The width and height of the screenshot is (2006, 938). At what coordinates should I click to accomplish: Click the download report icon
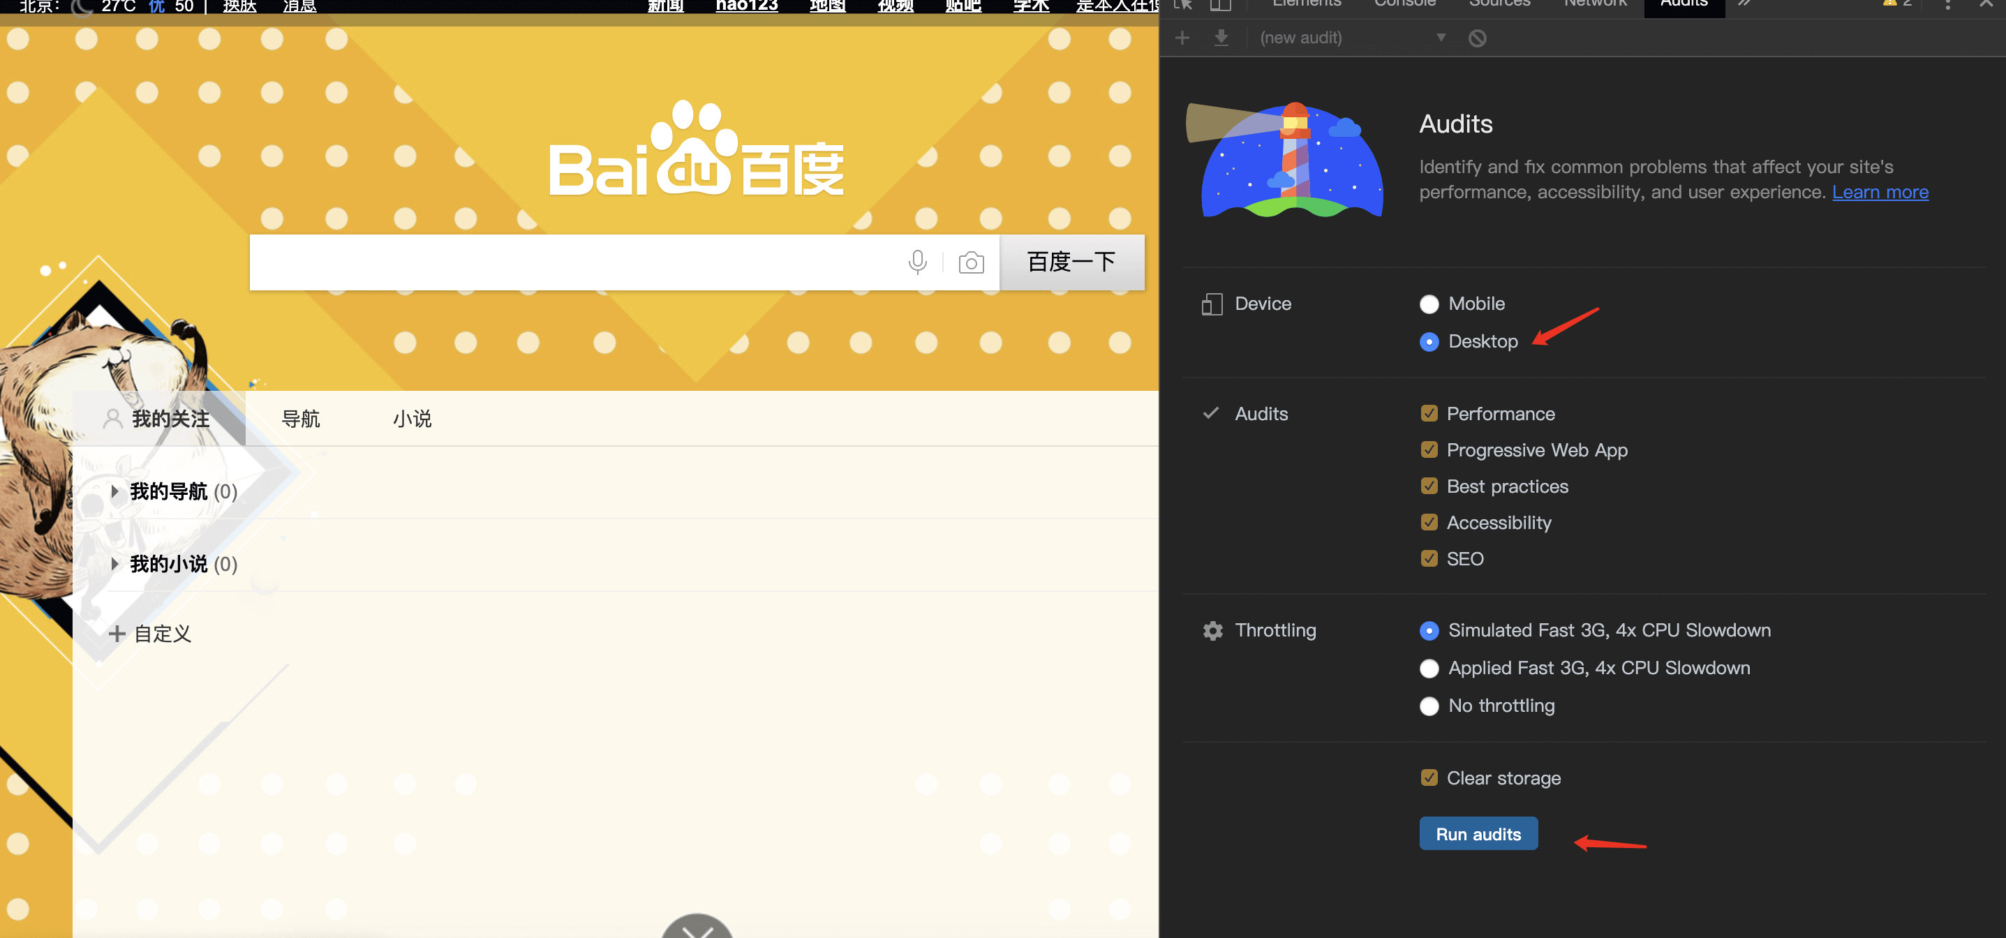[1221, 38]
